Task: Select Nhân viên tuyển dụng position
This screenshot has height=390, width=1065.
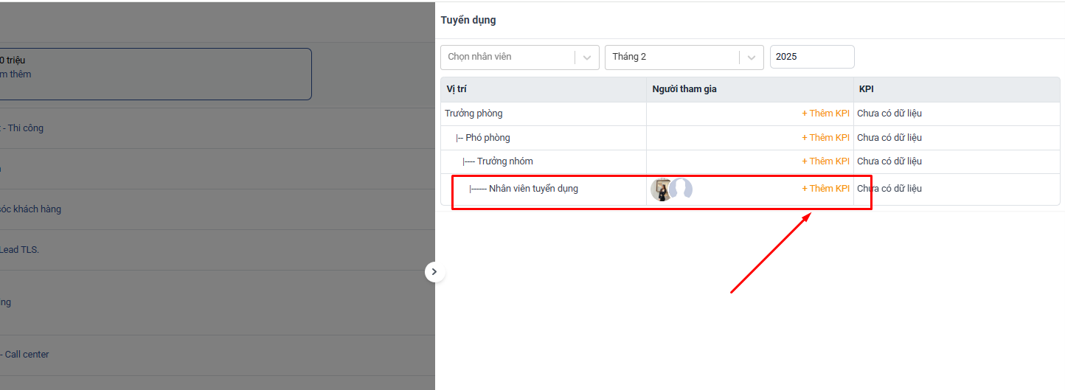Action: coord(532,189)
